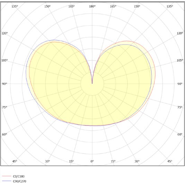The height and width of the screenshot is (185, 185).
Task: Select the C0/C180 legend label
Action: click(x=19, y=176)
